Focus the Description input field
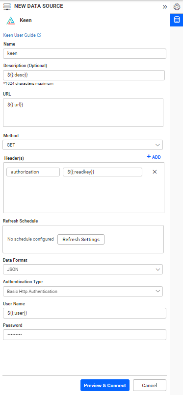This screenshot has height=395, width=183. click(84, 75)
